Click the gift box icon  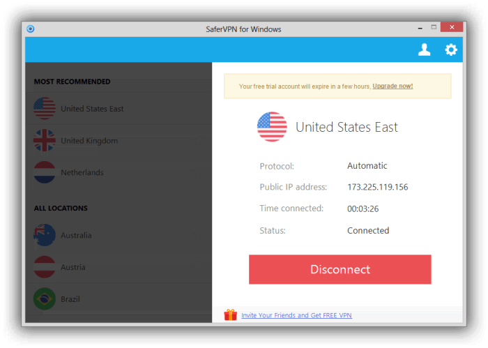click(231, 315)
